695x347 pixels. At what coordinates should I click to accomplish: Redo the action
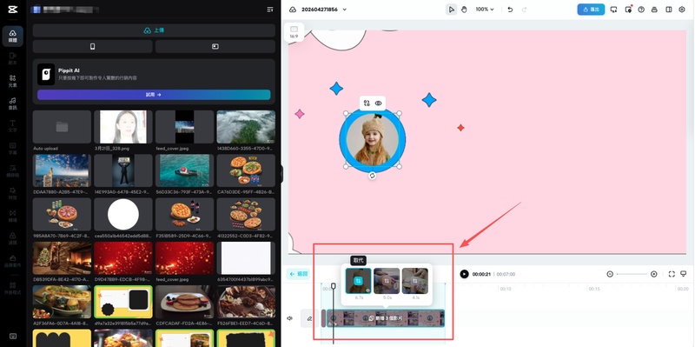525,10
